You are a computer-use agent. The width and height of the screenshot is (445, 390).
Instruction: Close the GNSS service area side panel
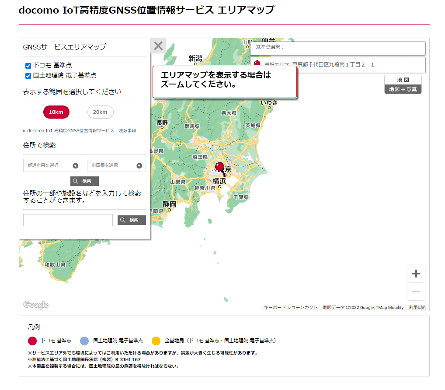click(x=158, y=46)
